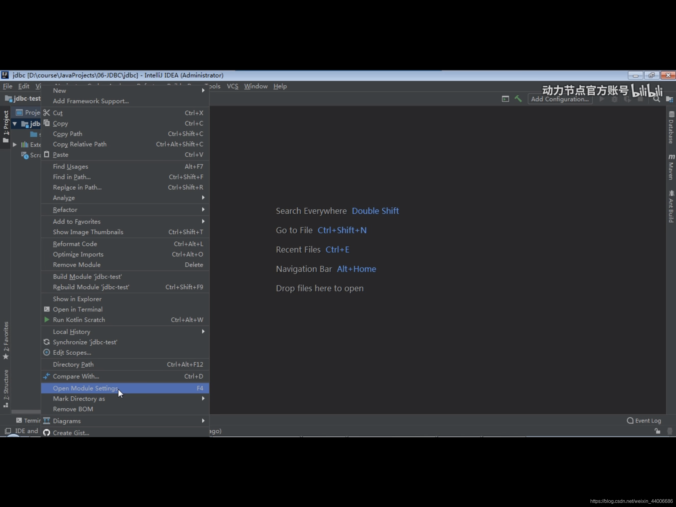Click the tool windows toggle icon bottom-left
The height and width of the screenshot is (507, 676).
tap(8, 431)
